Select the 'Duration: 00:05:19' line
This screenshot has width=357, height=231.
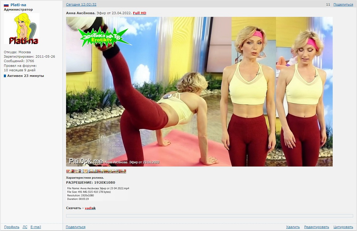coord(78,199)
